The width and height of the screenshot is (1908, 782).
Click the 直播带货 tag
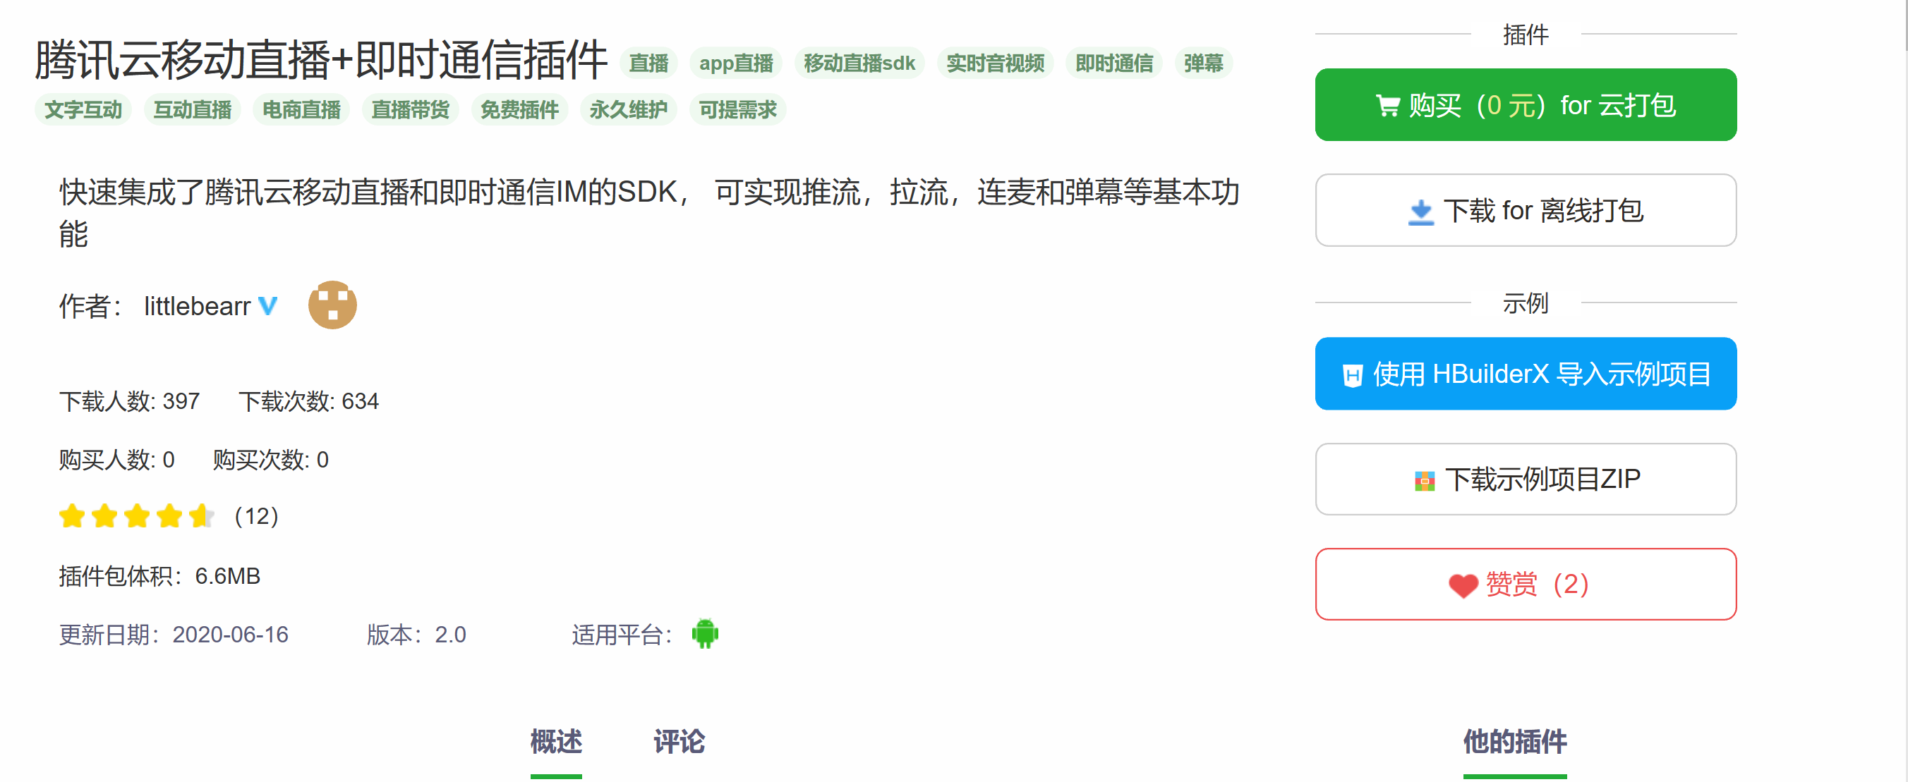tap(411, 109)
